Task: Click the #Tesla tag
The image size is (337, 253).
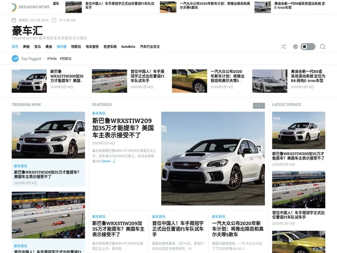Action: [x=52, y=59]
